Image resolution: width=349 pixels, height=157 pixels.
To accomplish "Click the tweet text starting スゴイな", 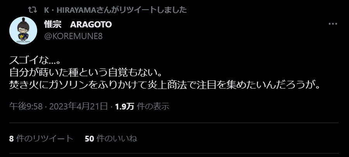I will [35, 60].
